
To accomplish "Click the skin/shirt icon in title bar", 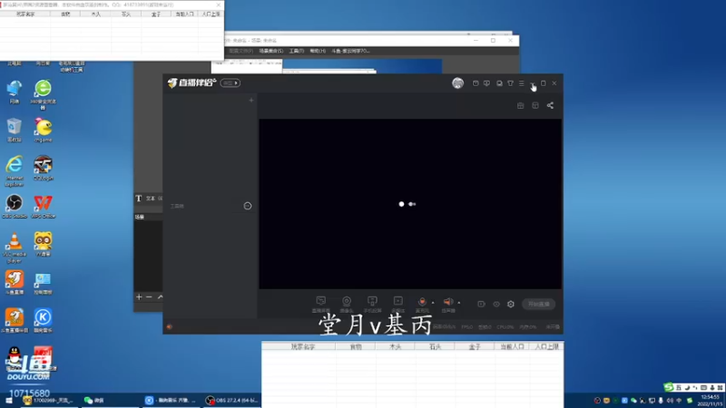I will pos(510,83).
